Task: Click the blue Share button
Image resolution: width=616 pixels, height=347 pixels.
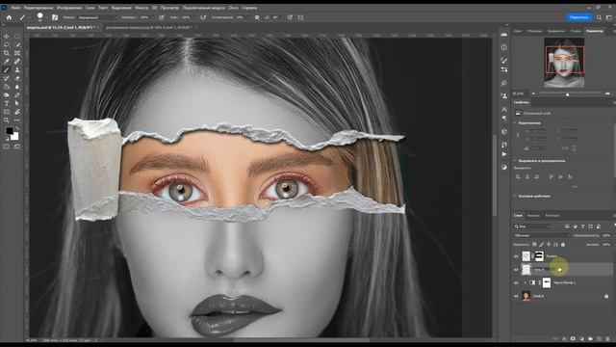Action: coord(579,17)
